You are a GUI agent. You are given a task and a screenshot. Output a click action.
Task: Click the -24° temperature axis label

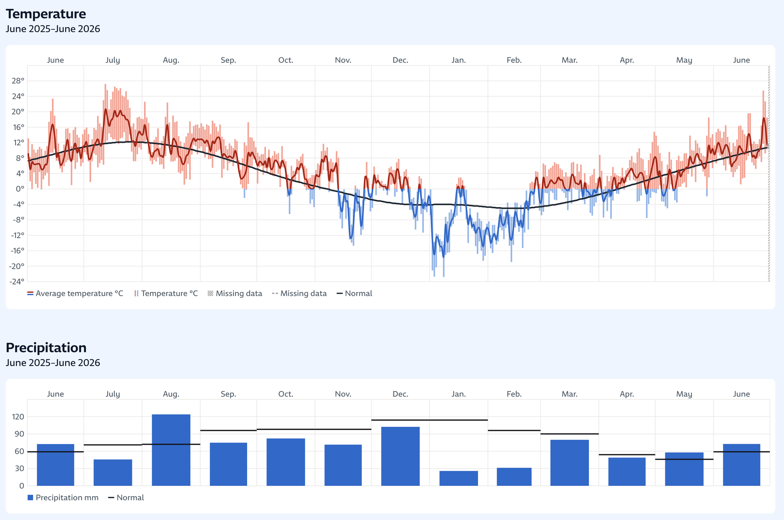click(17, 282)
